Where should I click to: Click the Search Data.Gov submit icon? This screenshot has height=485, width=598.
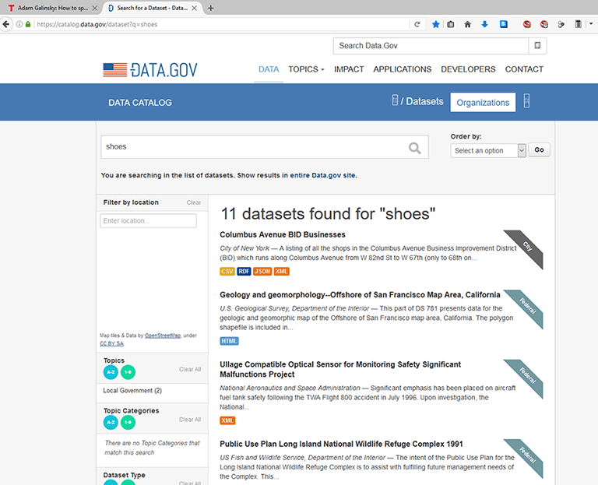(x=537, y=46)
